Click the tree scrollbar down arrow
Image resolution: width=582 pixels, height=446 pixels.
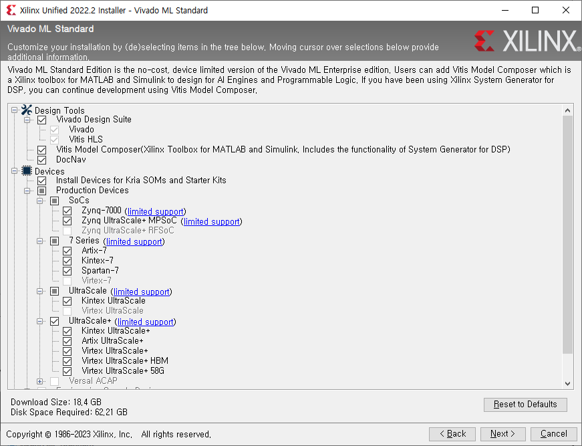click(x=567, y=384)
